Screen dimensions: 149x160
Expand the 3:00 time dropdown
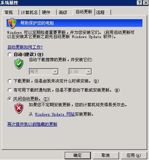tap(88, 72)
